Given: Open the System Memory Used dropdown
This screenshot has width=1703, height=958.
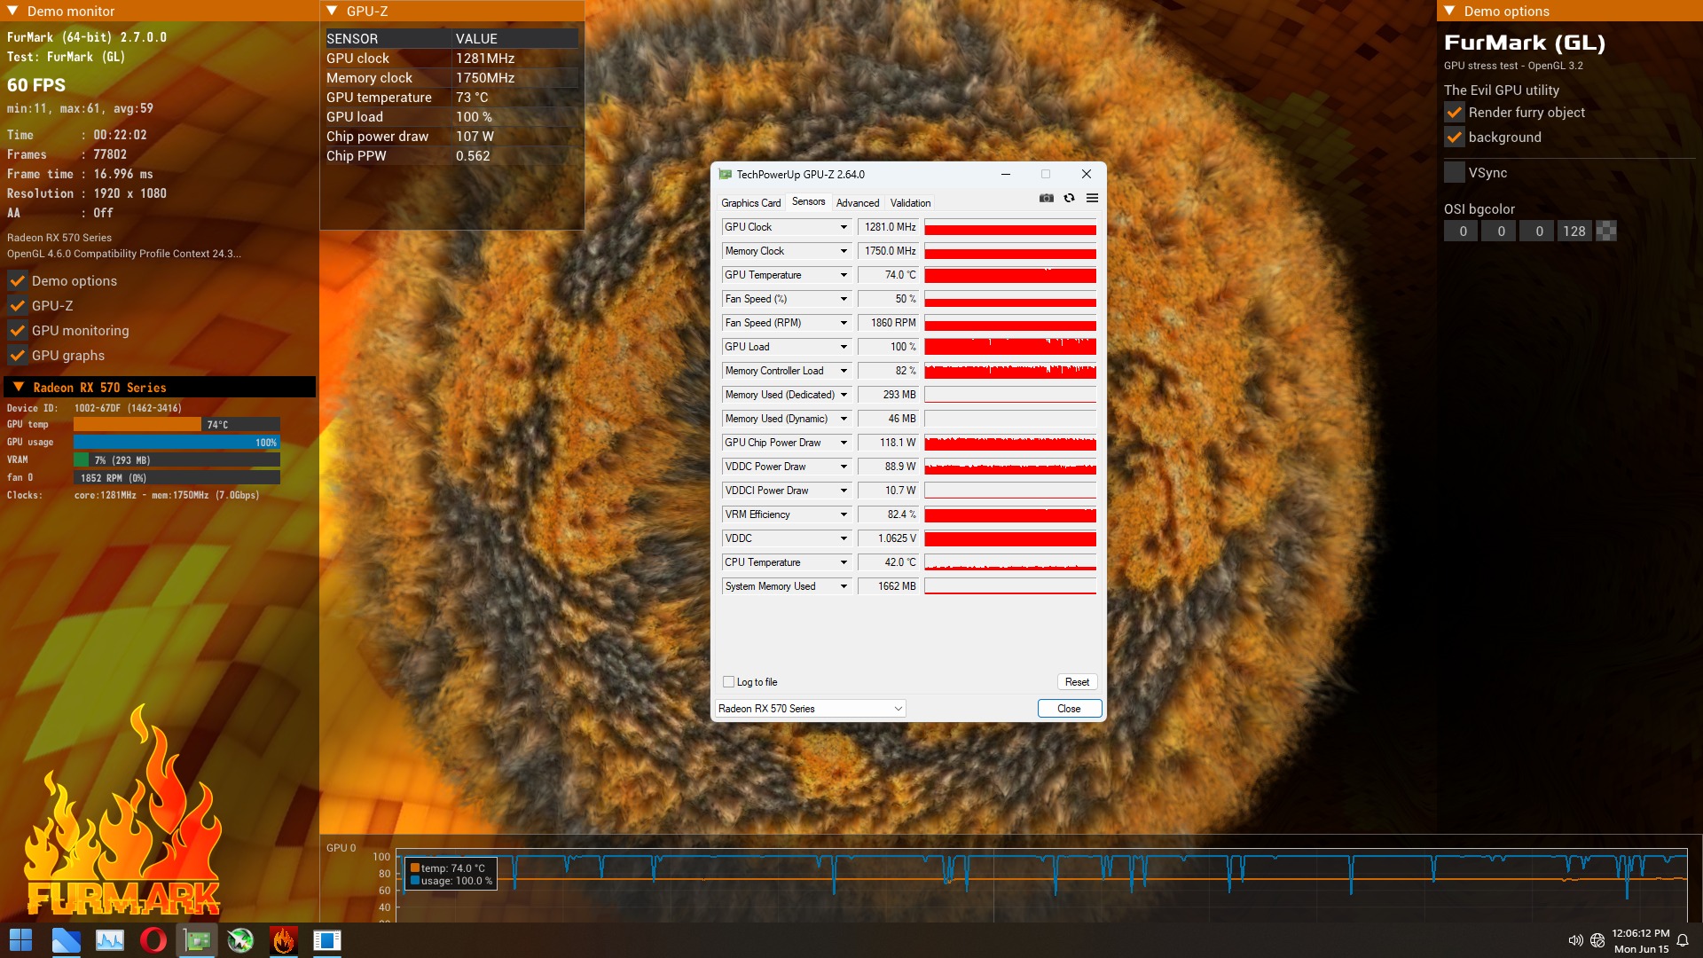Looking at the screenshot, I should (x=844, y=586).
